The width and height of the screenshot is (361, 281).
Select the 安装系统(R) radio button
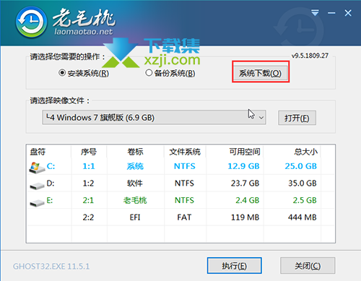click(x=62, y=72)
